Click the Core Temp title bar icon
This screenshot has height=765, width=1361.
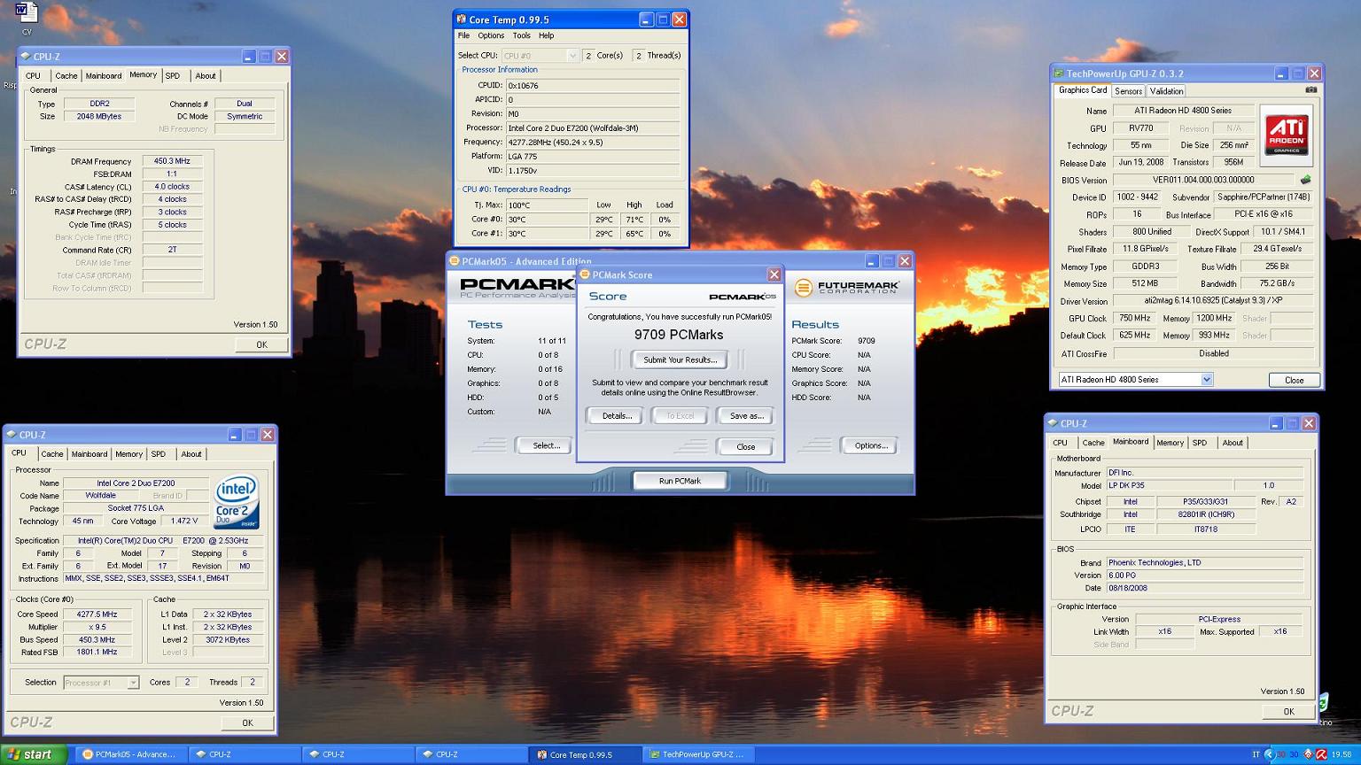coord(461,19)
